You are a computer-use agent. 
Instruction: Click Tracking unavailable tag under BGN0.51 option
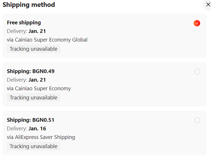point(33,146)
